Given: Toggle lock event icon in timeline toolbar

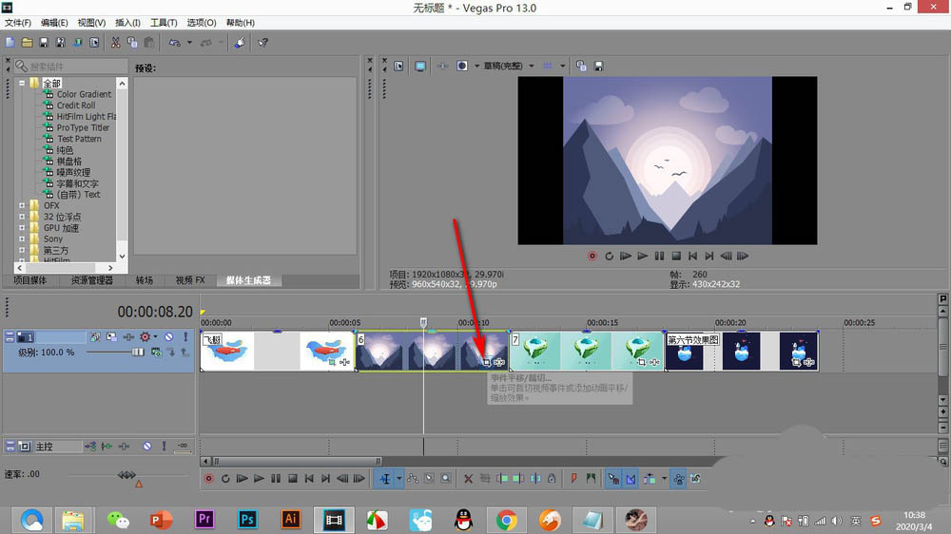Looking at the screenshot, I should [552, 479].
